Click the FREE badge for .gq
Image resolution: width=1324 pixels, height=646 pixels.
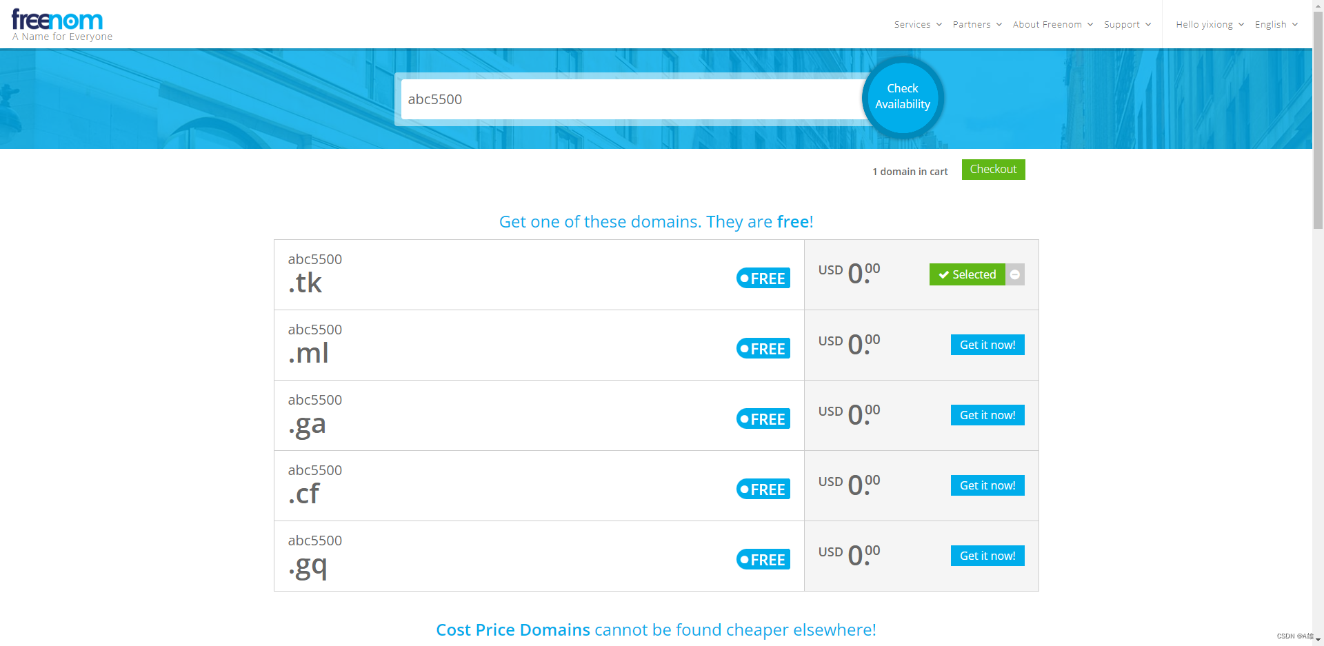pyautogui.click(x=763, y=559)
